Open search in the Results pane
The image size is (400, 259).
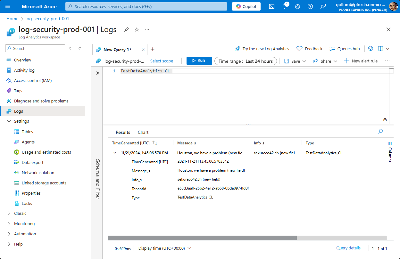380,131
